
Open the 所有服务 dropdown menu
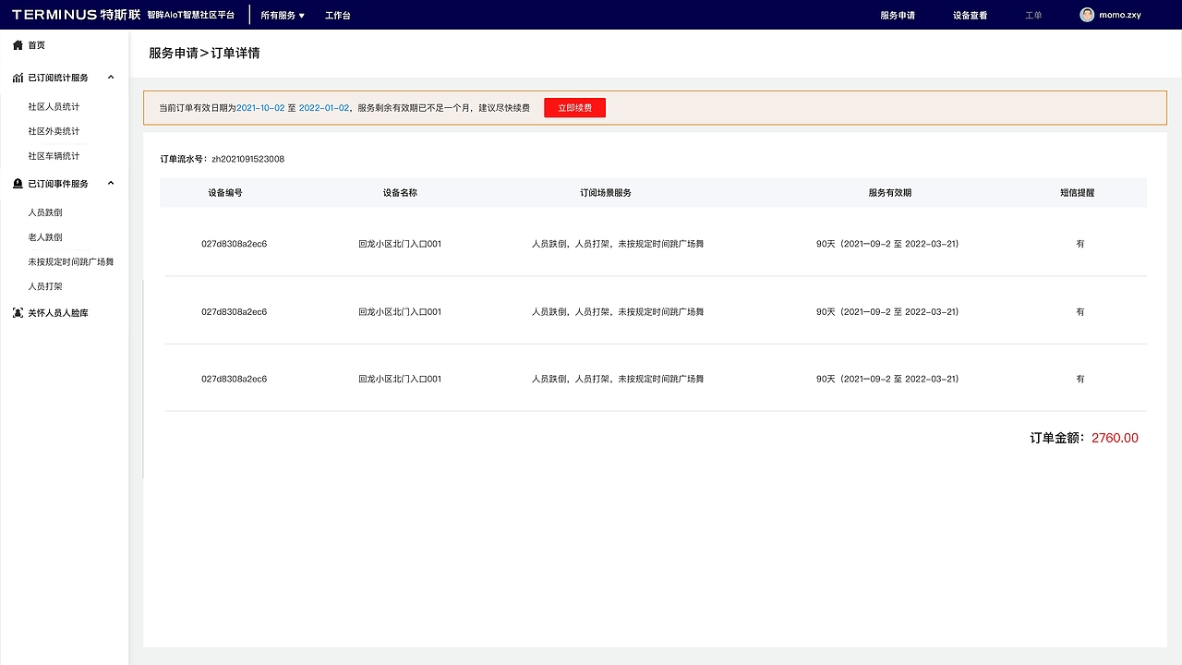(x=283, y=15)
